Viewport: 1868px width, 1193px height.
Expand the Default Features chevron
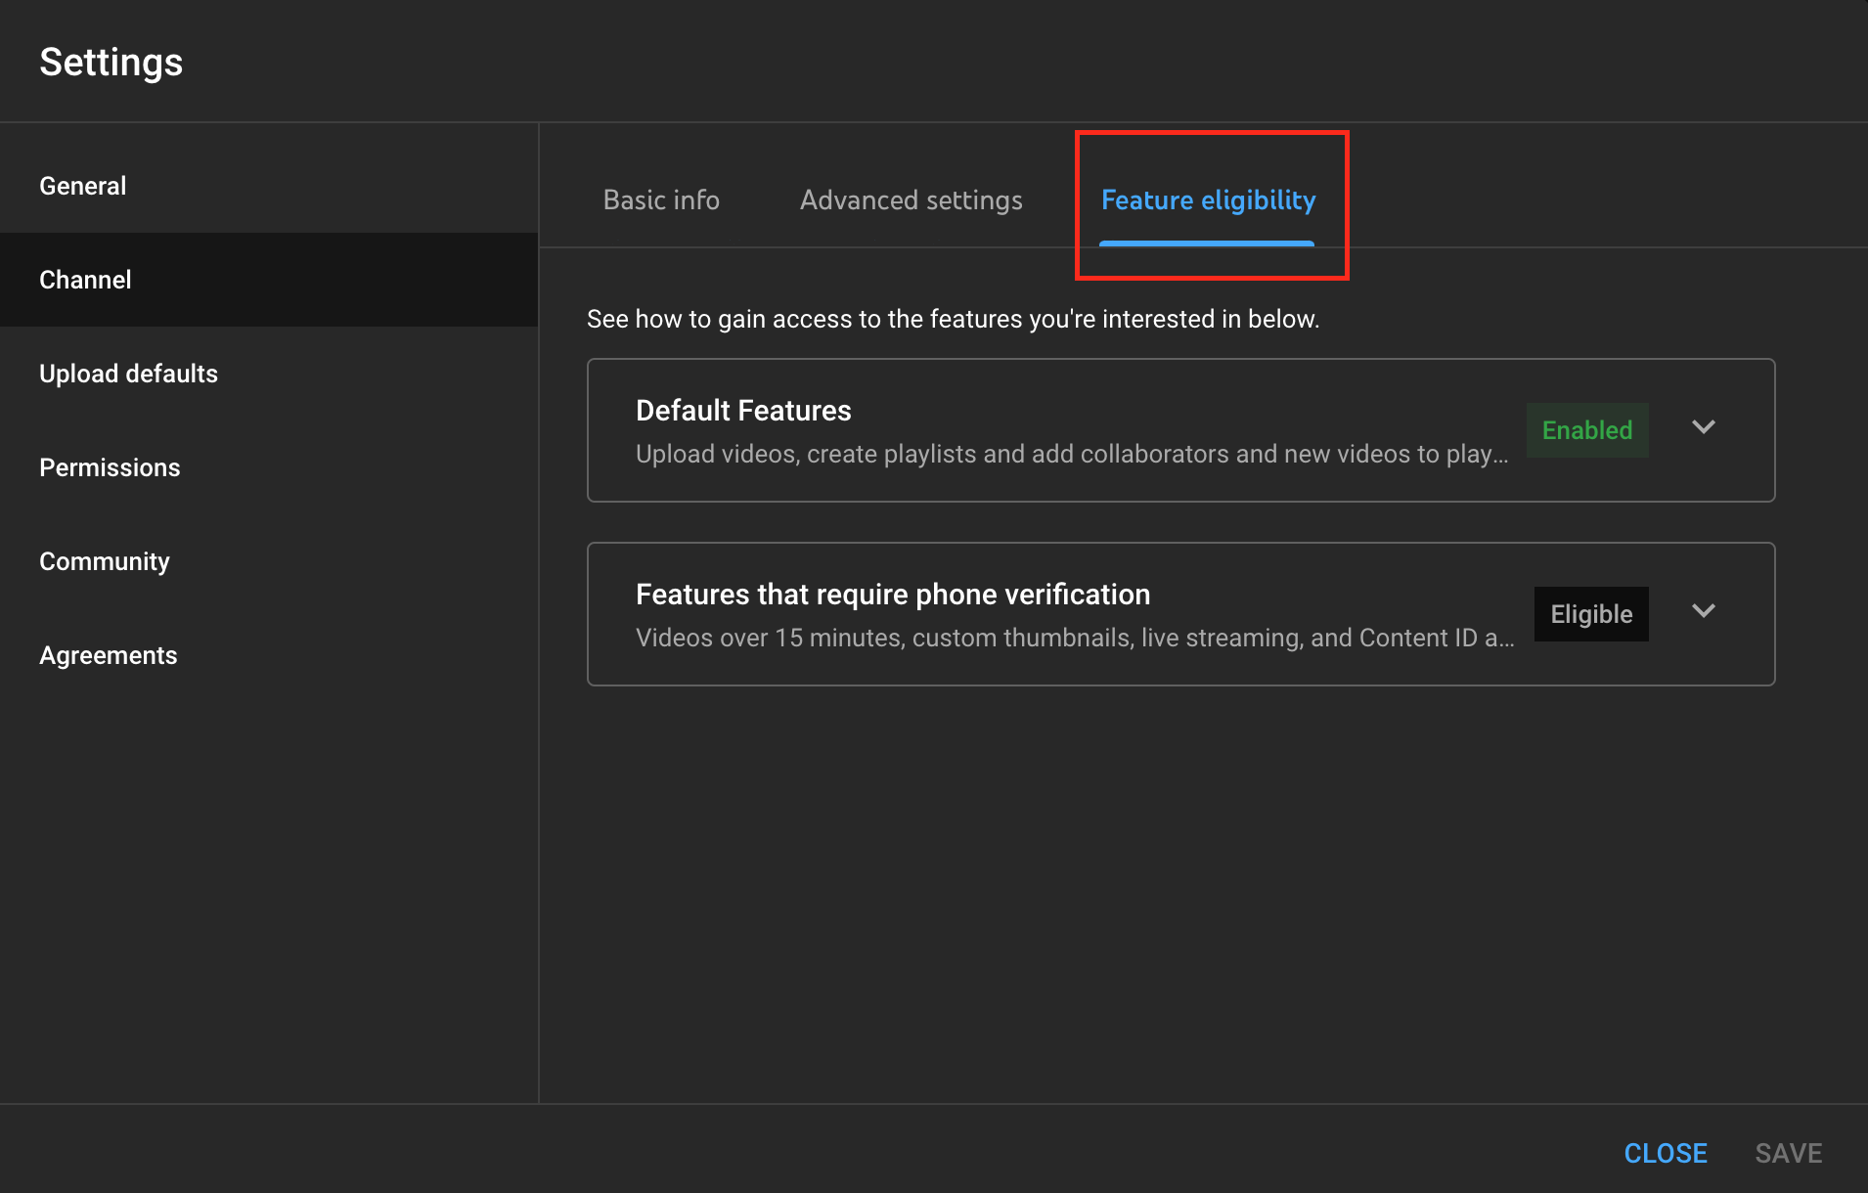(x=1704, y=427)
